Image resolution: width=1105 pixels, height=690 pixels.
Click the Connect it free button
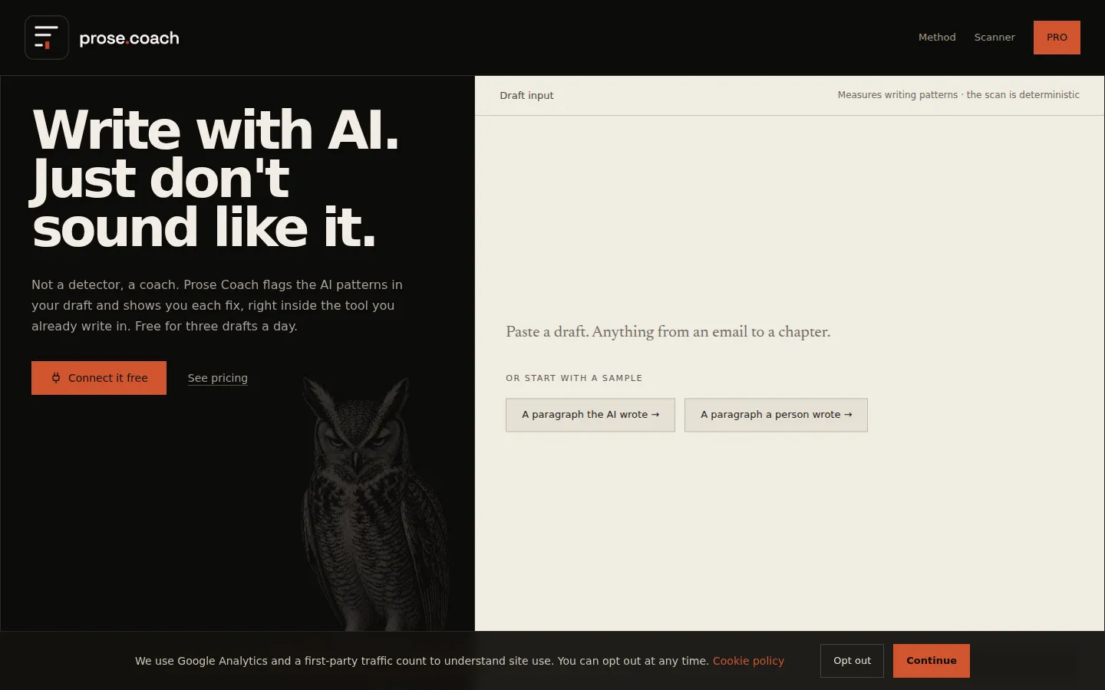[x=99, y=378]
